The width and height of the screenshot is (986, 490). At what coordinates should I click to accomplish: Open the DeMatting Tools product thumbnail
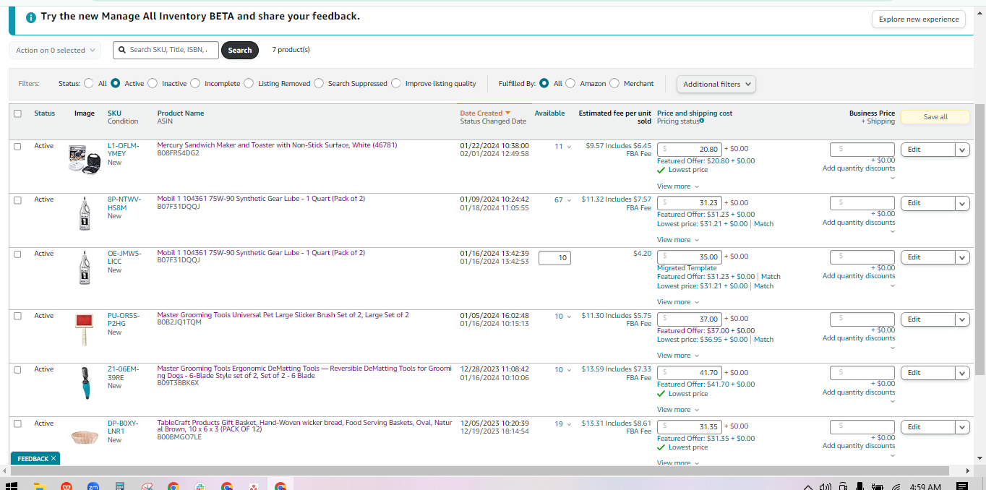(x=85, y=383)
